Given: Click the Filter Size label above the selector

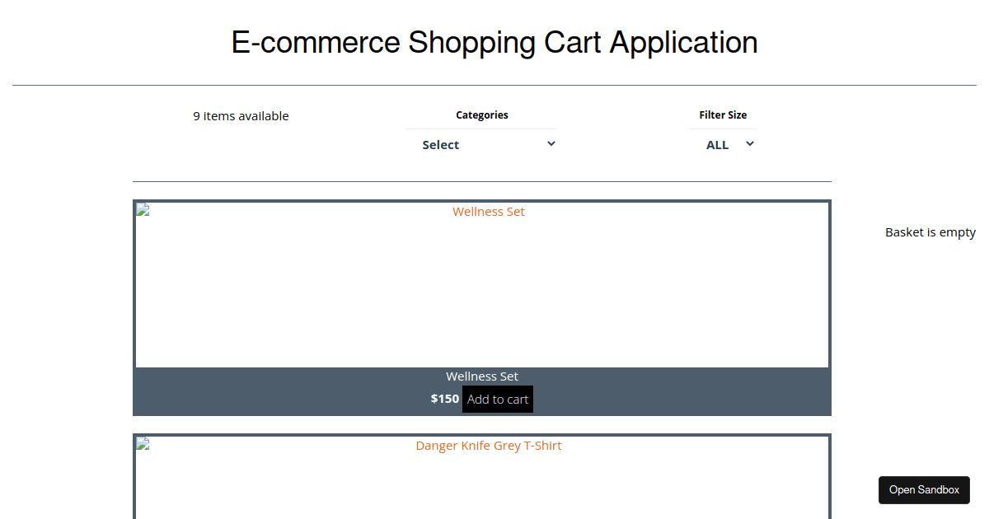Looking at the screenshot, I should pyautogui.click(x=723, y=115).
